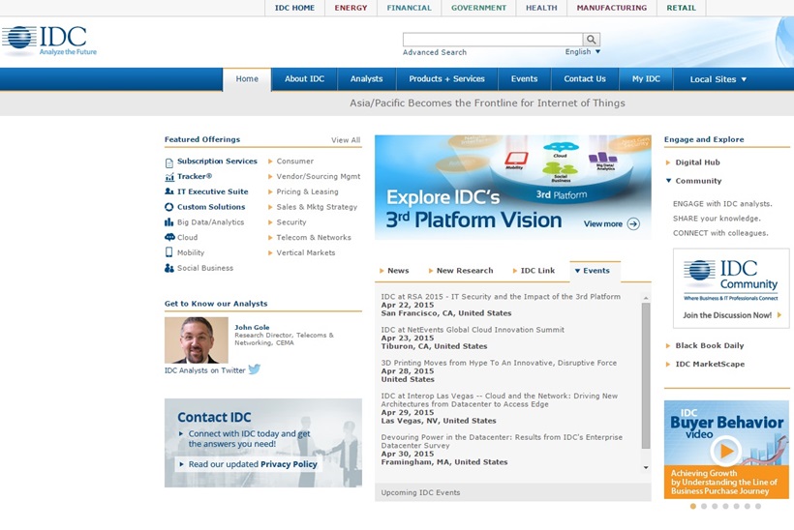Go to the ENERGY top link
The image size is (794, 530).
tap(351, 8)
